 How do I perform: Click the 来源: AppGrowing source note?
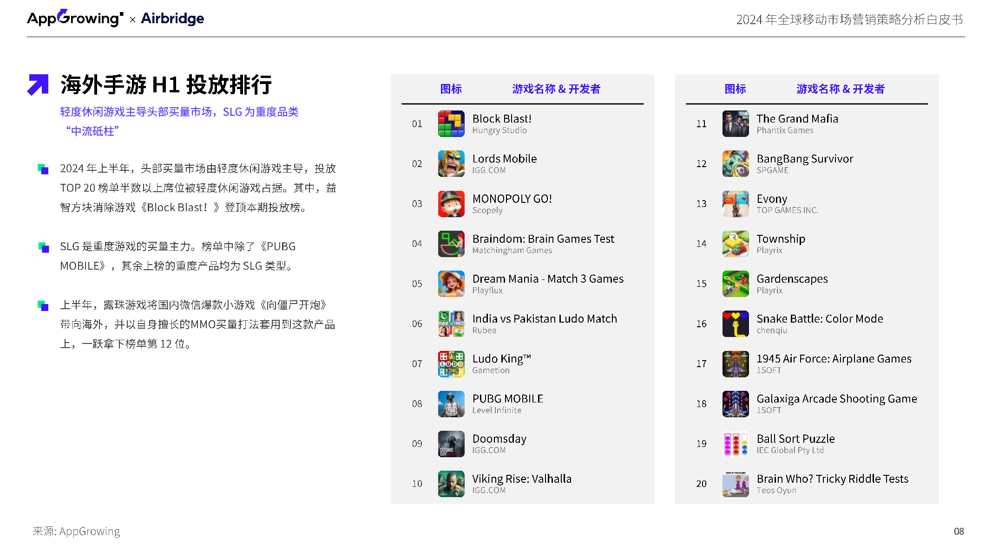tap(76, 531)
